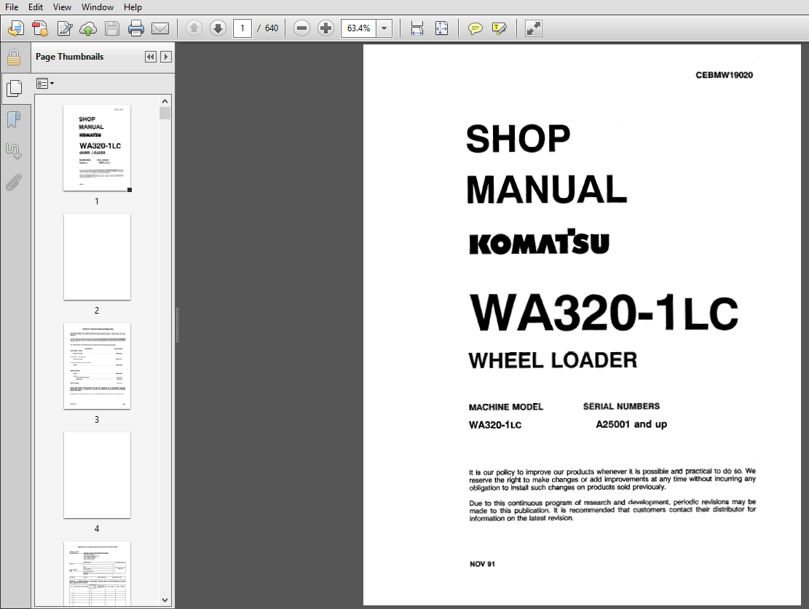Click the 'SHOP' heading text

point(518,139)
